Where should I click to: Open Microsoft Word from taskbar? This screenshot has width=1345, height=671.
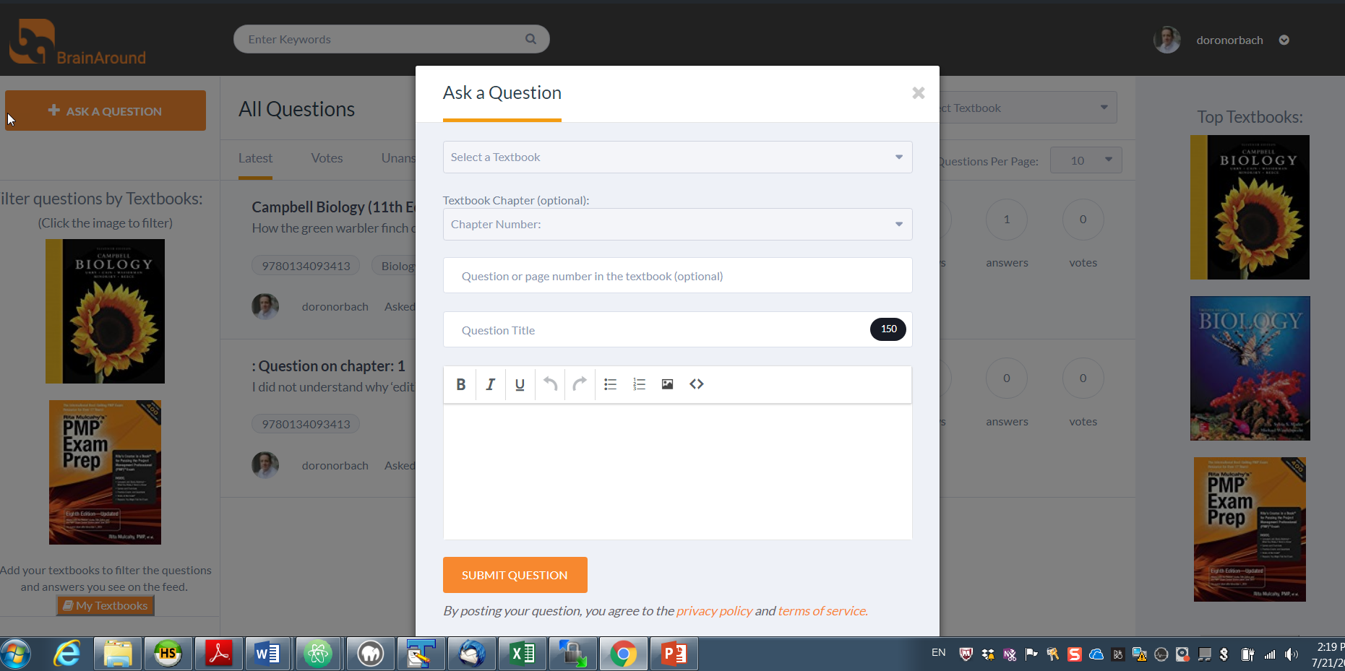coord(268,654)
